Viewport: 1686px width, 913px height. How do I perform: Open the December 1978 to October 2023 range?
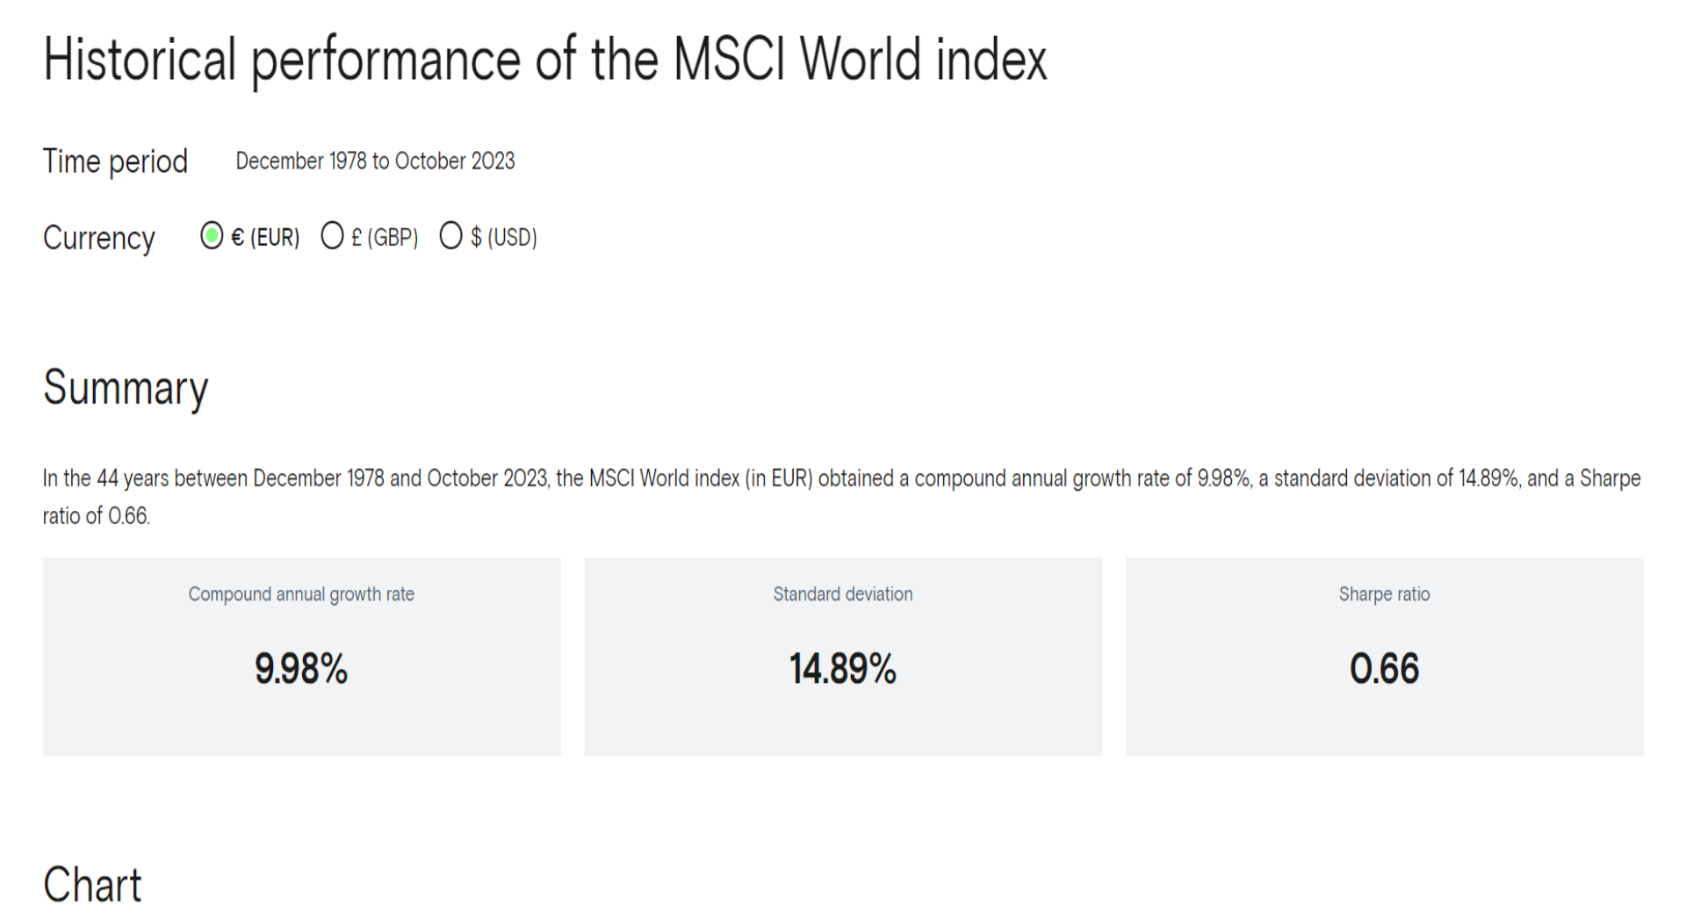coord(375,162)
